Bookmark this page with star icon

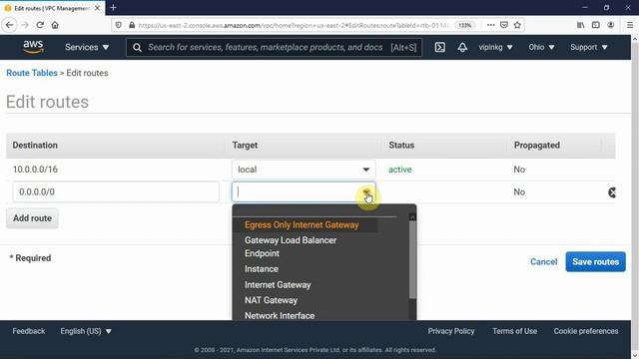(x=517, y=25)
